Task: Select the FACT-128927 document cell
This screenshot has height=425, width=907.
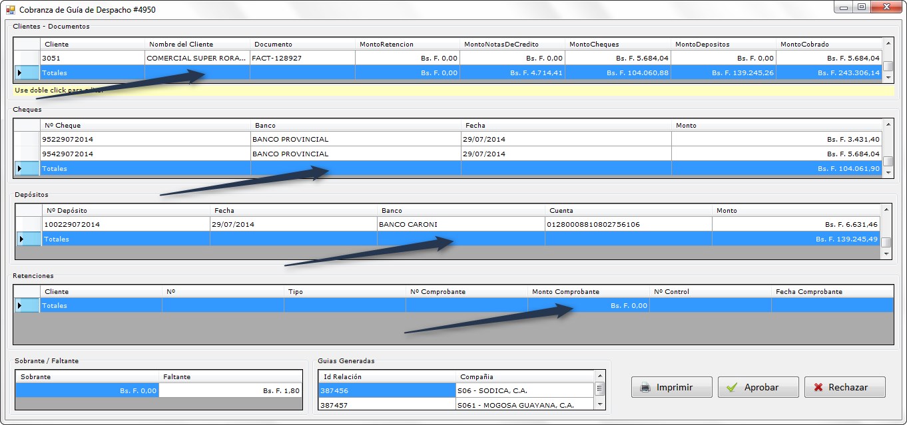Action: (302, 58)
